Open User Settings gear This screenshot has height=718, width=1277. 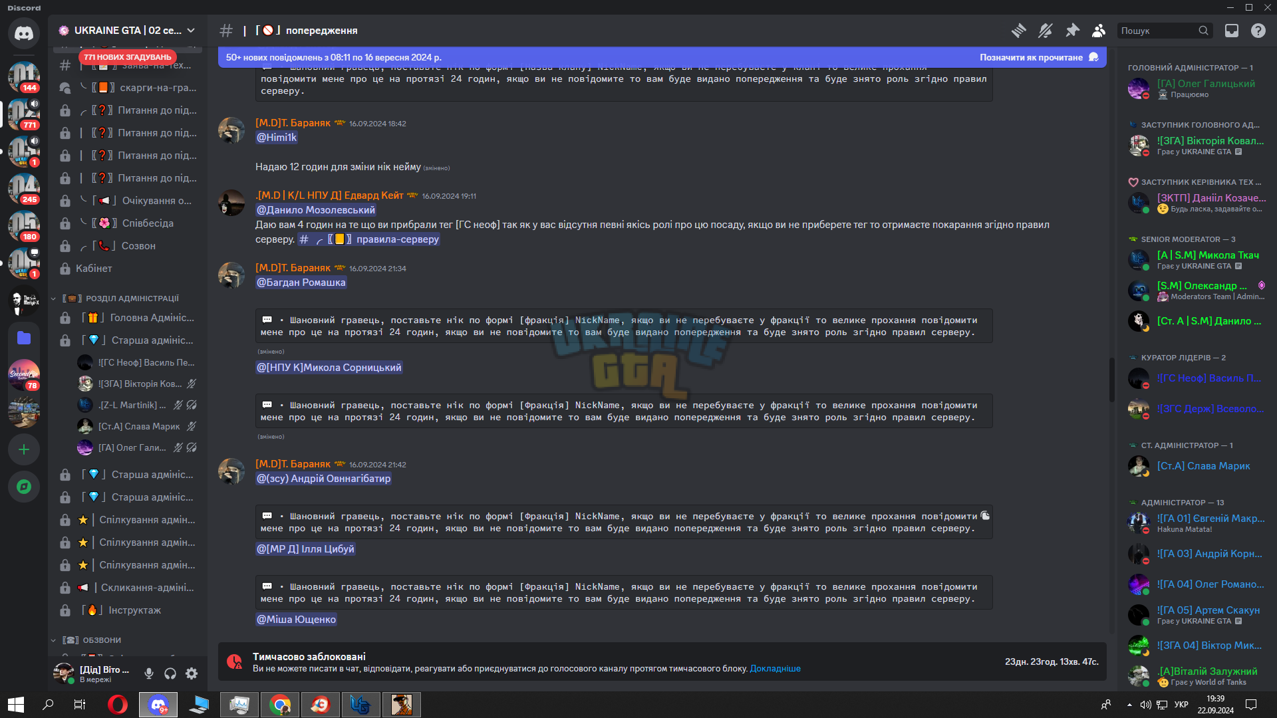pos(192,673)
